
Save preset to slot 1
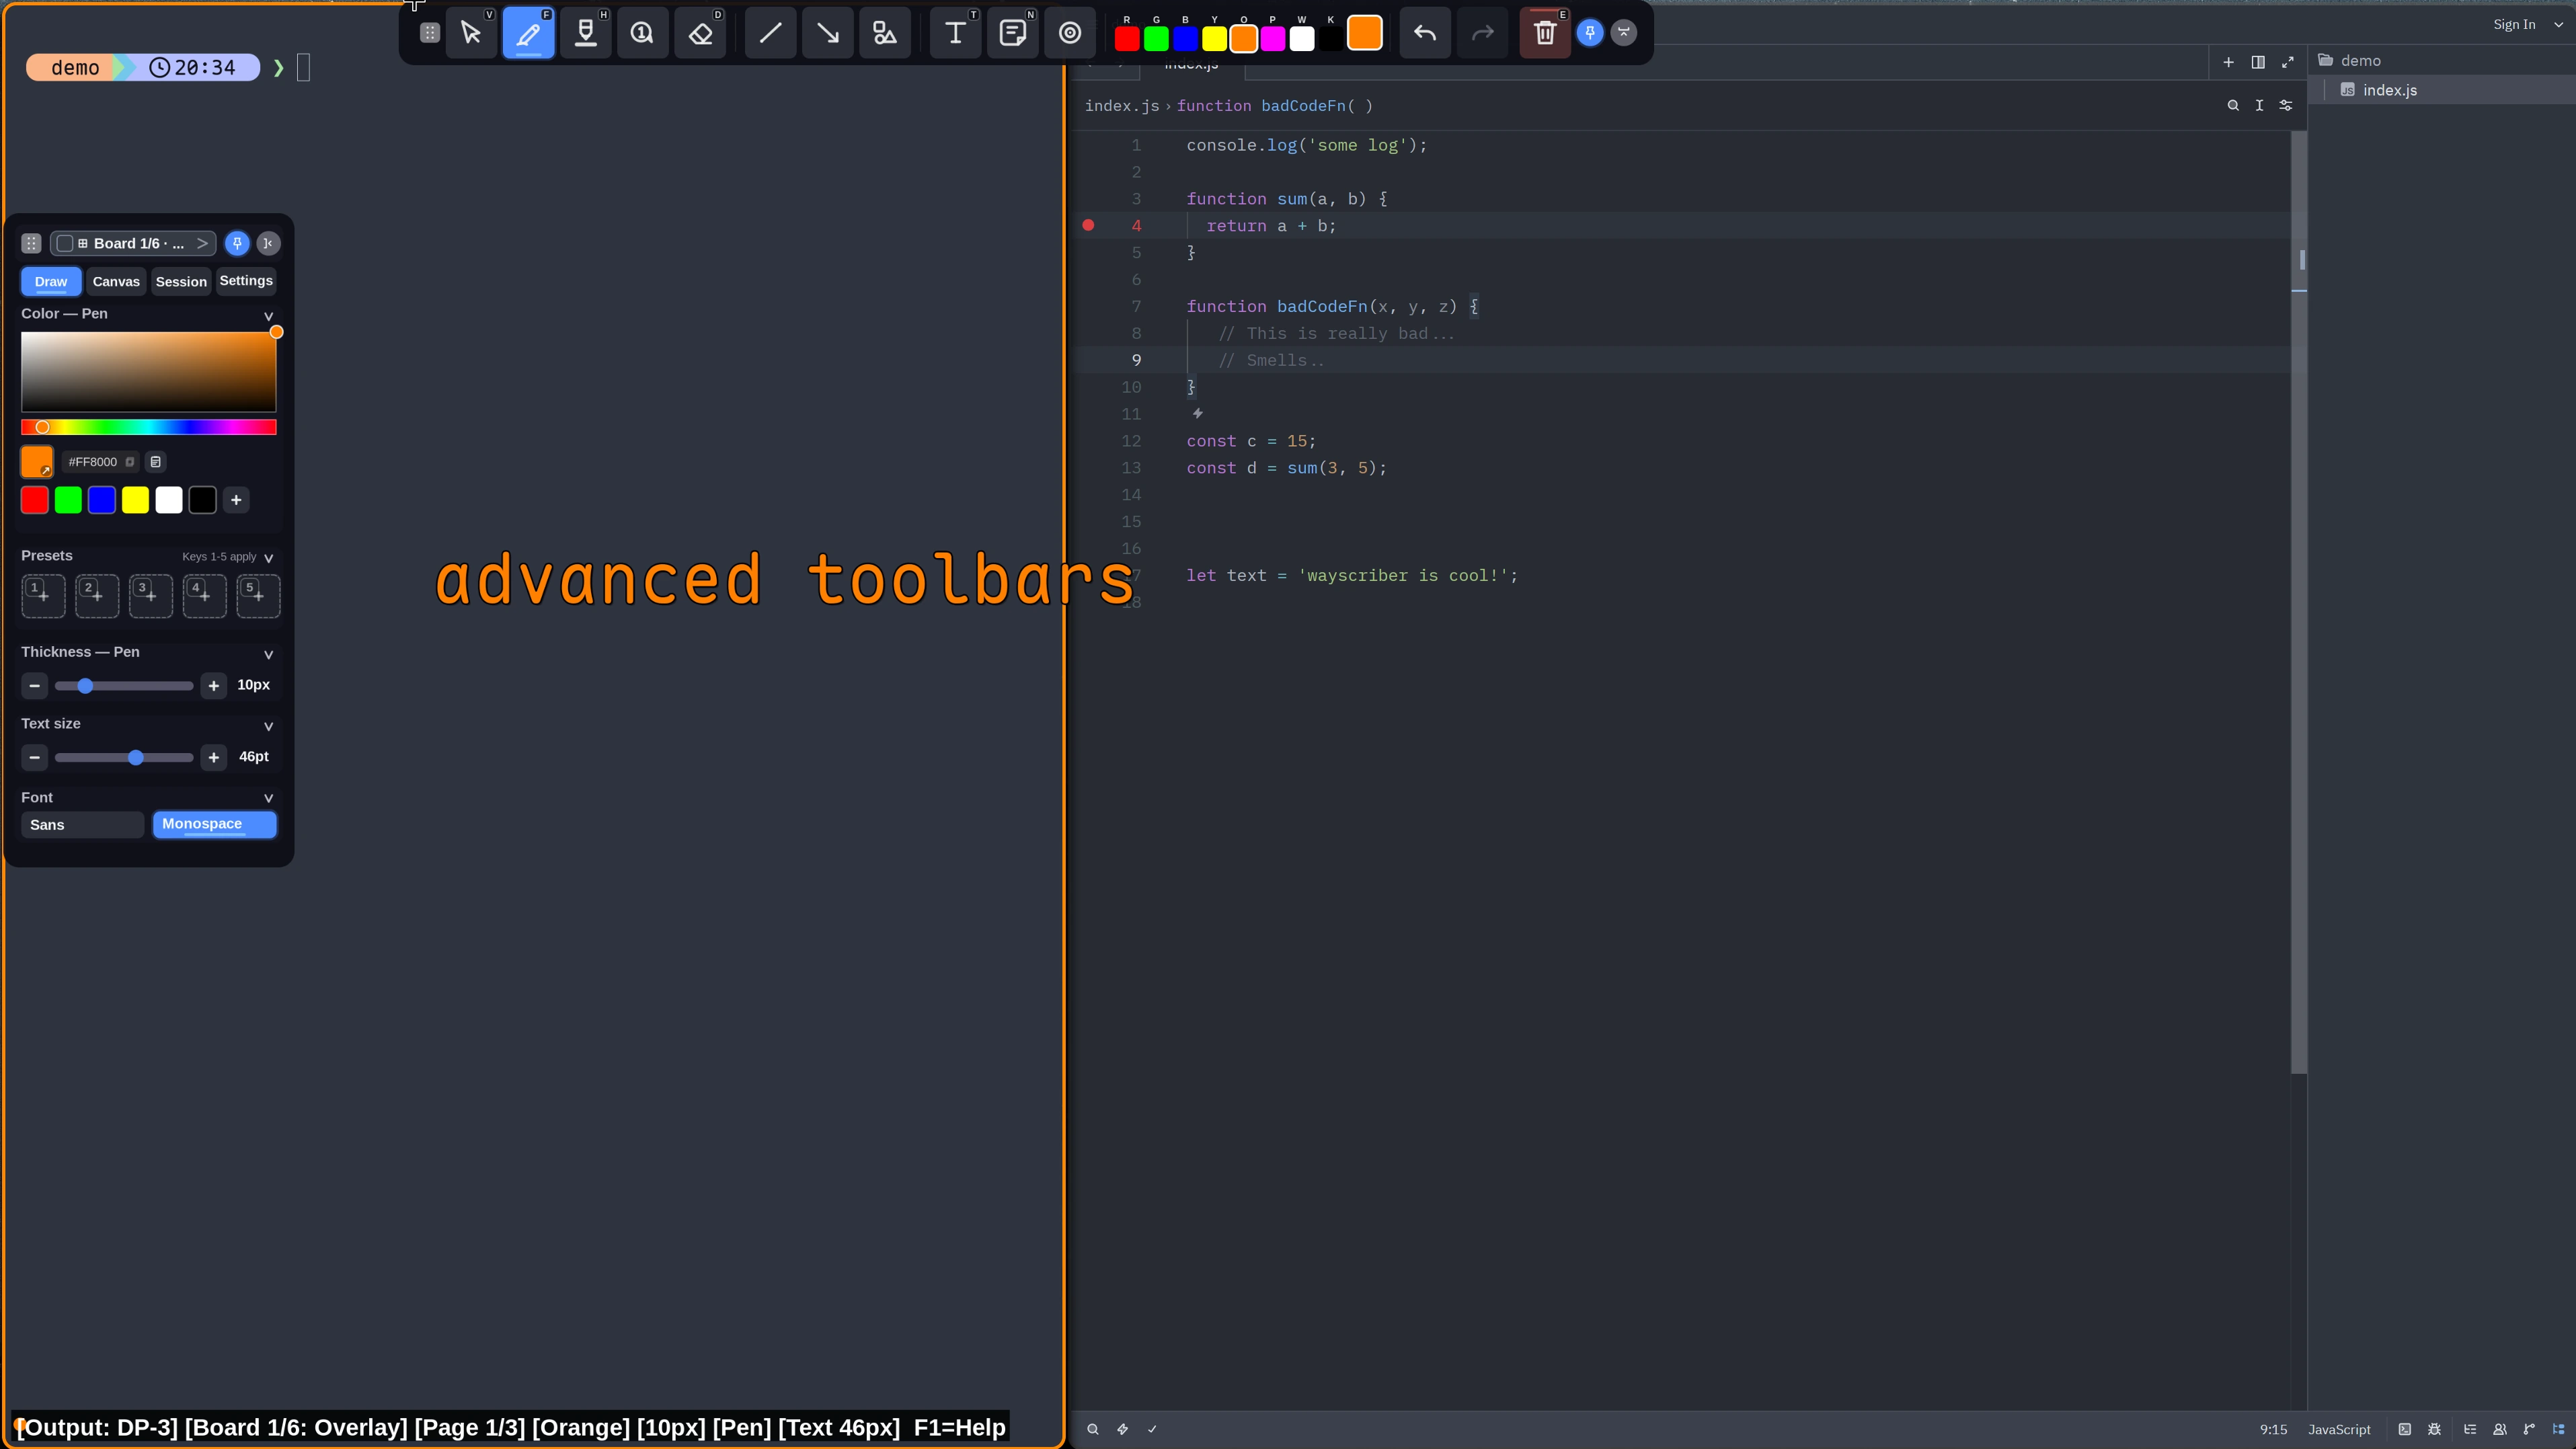(x=43, y=596)
